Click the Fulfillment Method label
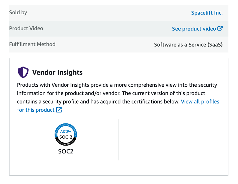The height and width of the screenshot is (184, 238). [x=32, y=44]
